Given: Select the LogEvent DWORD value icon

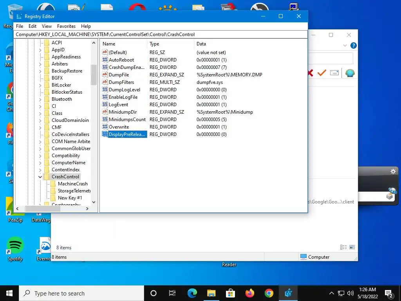Looking at the screenshot, I should (105, 104).
